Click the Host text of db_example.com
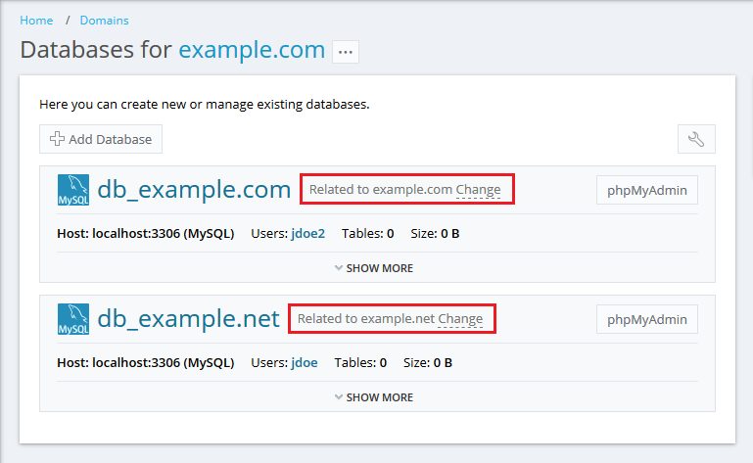This screenshot has height=463, width=753. (x=146, y=233)
